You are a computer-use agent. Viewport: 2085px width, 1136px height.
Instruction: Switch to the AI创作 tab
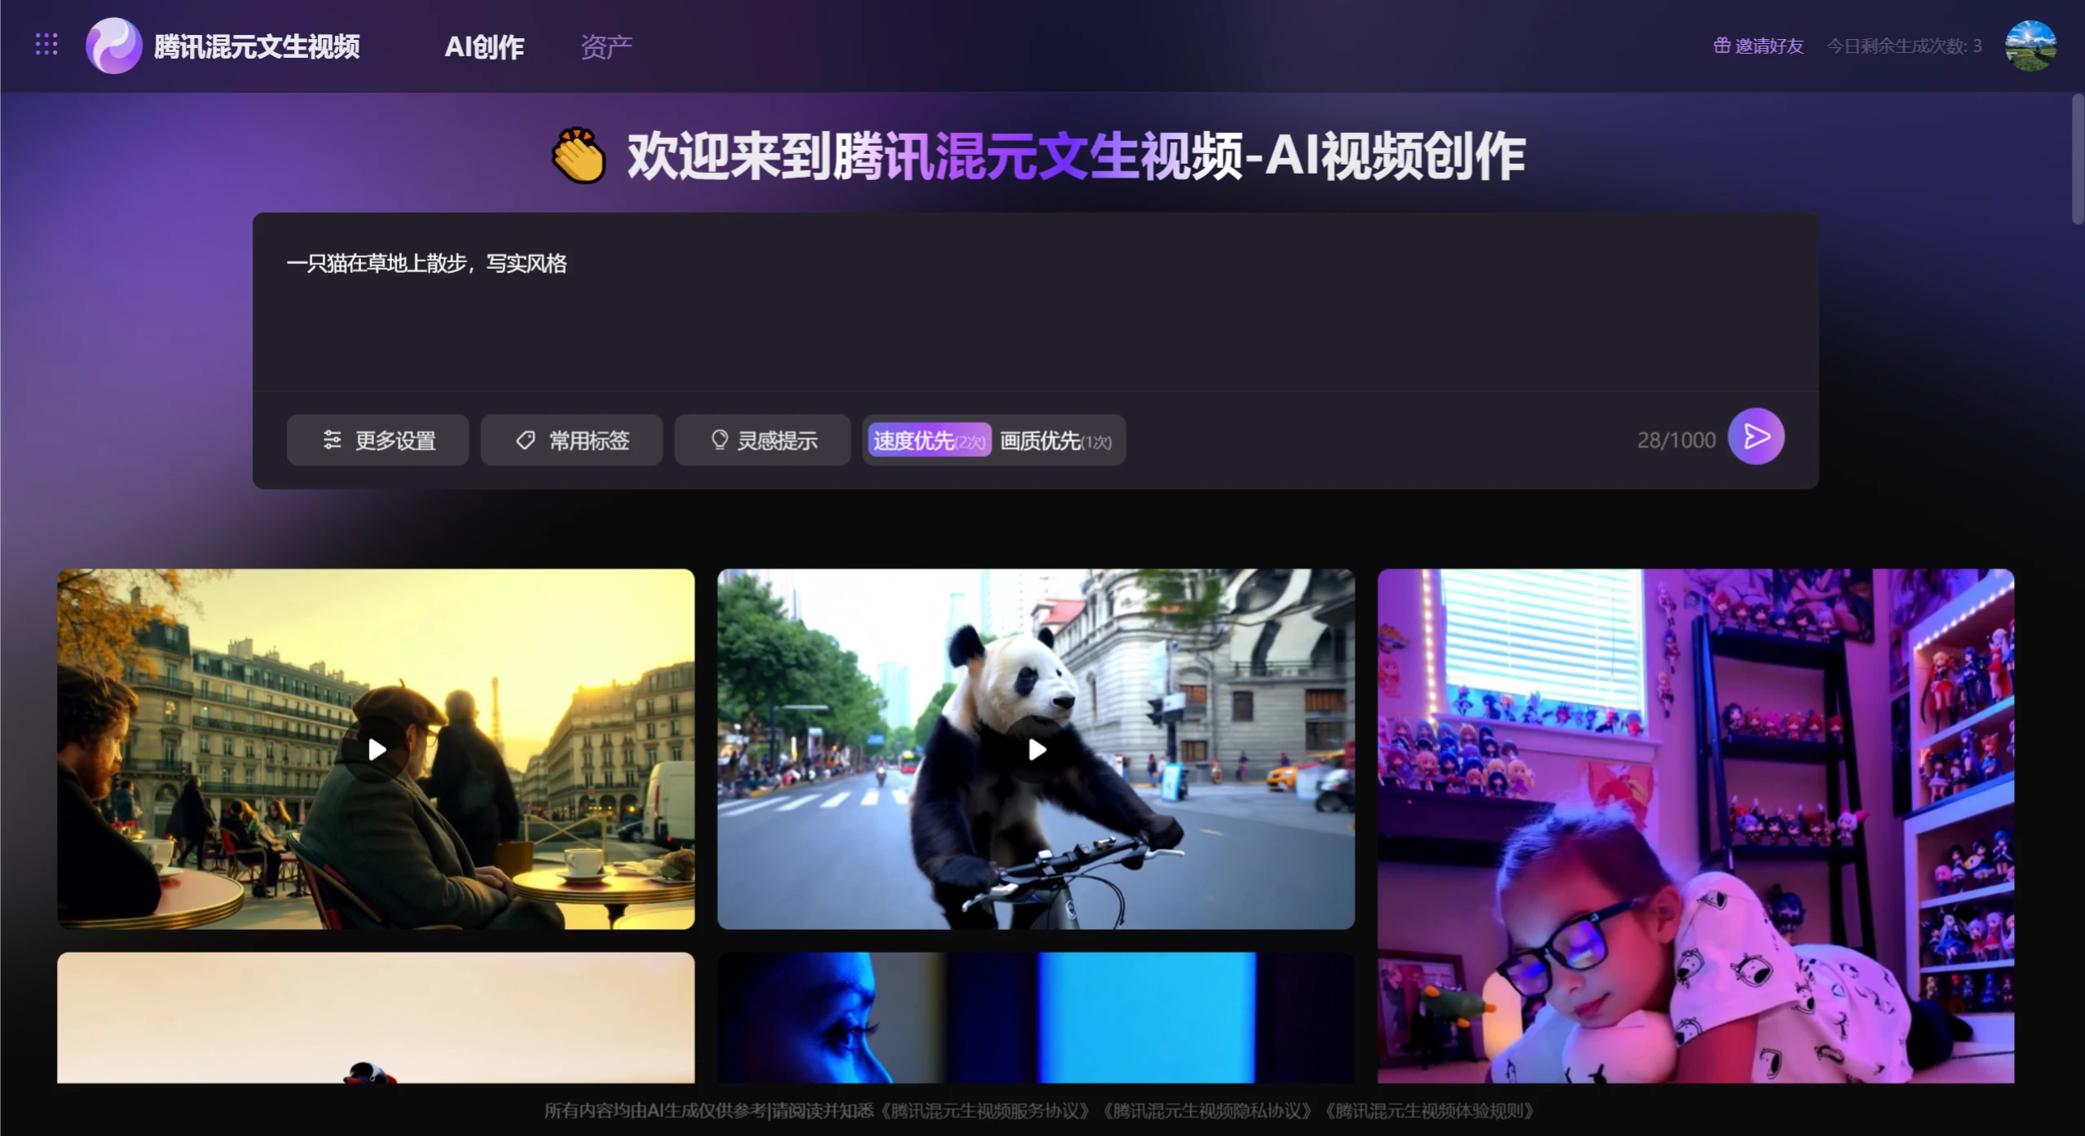click(485, 46)
